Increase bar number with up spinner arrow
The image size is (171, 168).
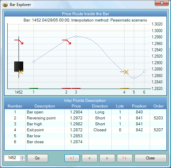(23, 157)
